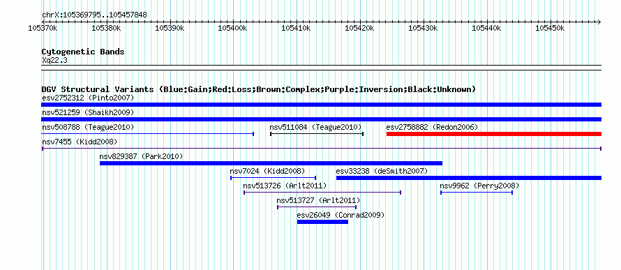The image size is (621, 270).
Task: Select the nsv513726 (Arlt2011) purple inversion line
Action: [322, 193]
